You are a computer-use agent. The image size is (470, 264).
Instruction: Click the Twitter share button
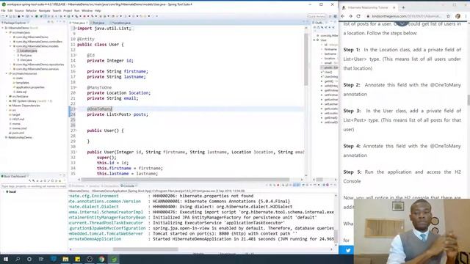point(348,250)
